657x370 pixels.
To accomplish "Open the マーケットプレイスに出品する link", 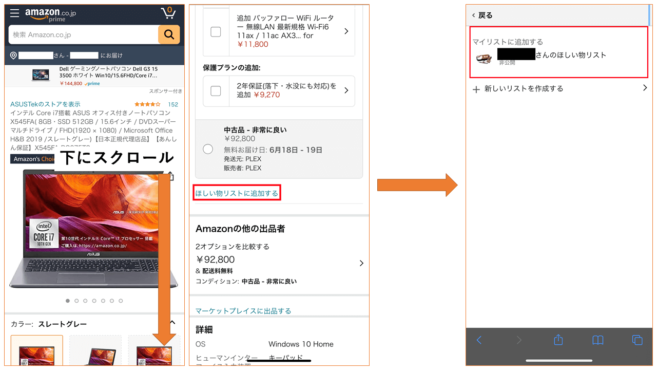I will click(x=243, y=310).
